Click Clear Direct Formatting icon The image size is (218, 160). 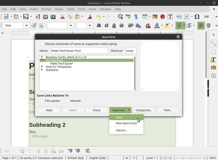pyautogui.click(x=148, y=26)
